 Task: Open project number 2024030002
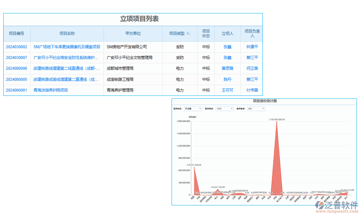coord(17,47)
